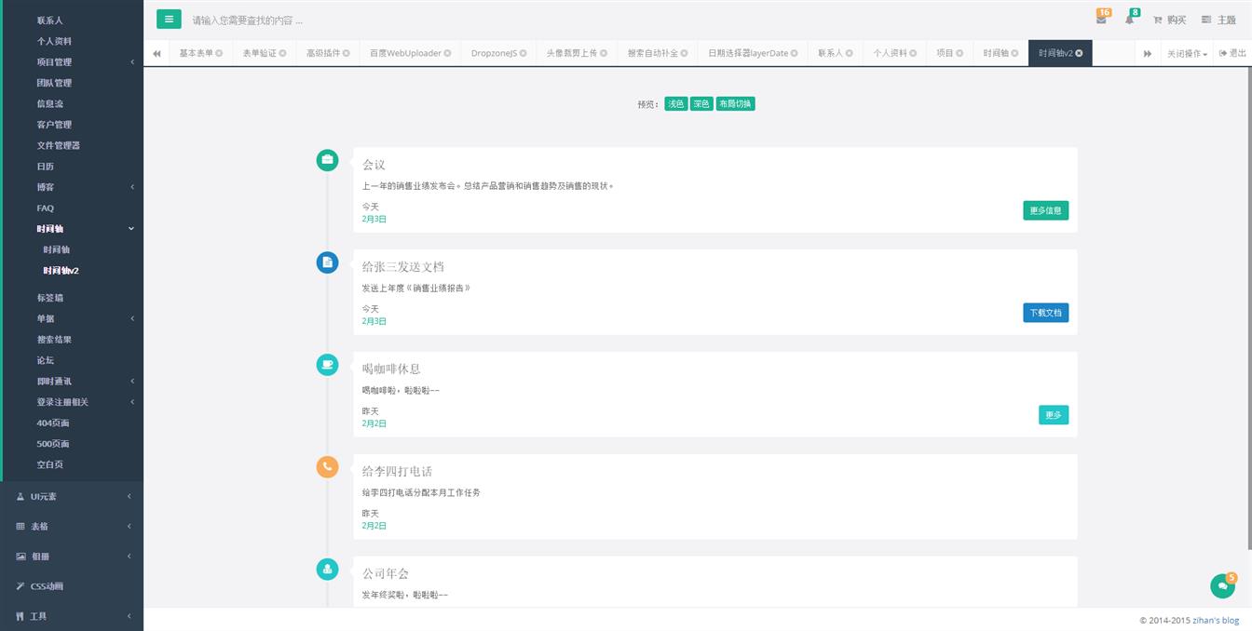Open the 关闭操作 dropdown
1252x631 pixels.
coord(1187,54)
